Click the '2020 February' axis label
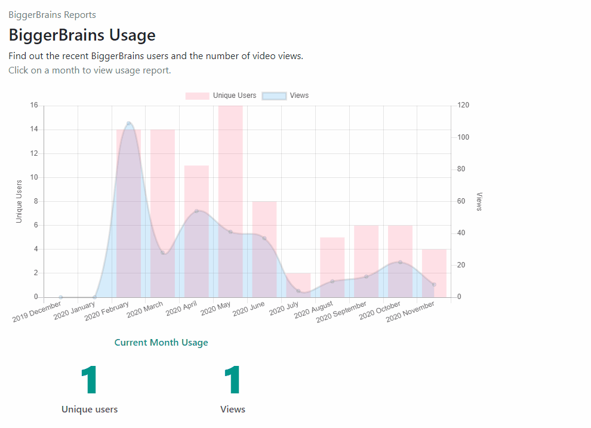The width and height of the screenshot is (591, 428). pos(107,311)
